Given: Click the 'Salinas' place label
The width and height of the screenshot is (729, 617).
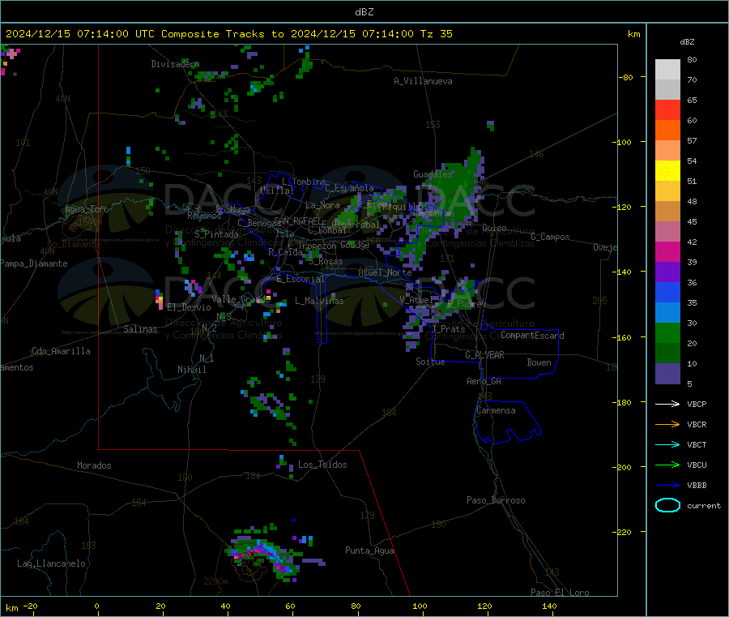Looking at the screenshot, I should (140, 329).
